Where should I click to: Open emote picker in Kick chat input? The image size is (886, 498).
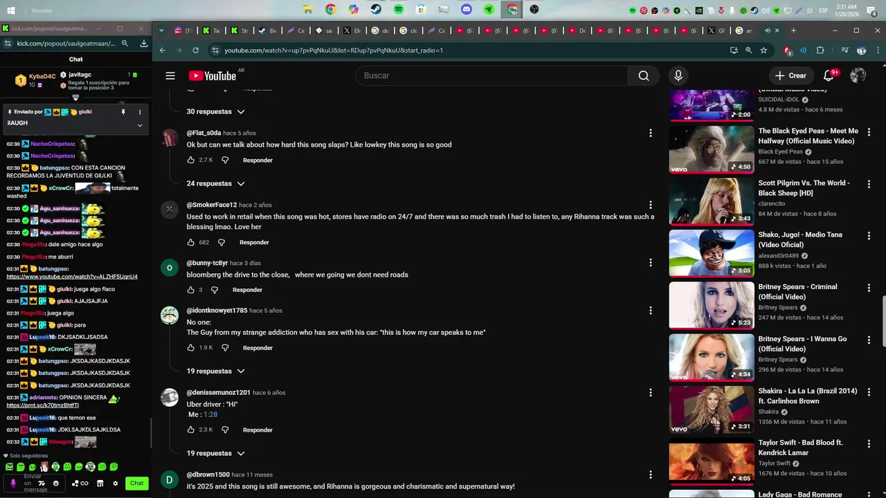click(x=56, y=483)
